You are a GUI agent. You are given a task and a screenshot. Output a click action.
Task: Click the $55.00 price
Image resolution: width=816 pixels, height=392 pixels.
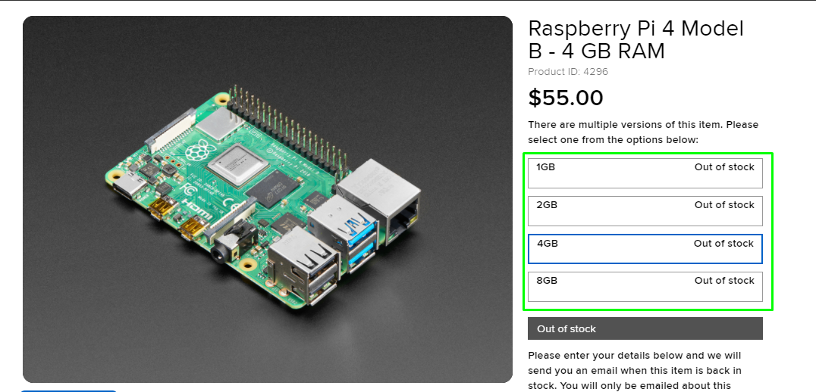566,98
